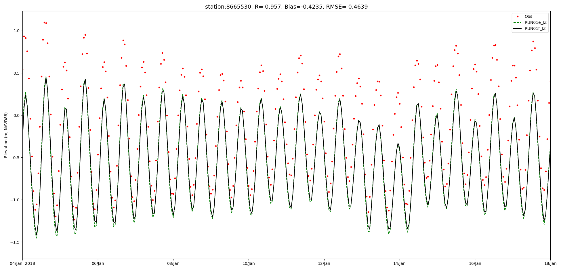Click the 04/Jan, 2018 x-axis tick label
The width and height of the screenshot is (561, 270).
tap(23, 263)
